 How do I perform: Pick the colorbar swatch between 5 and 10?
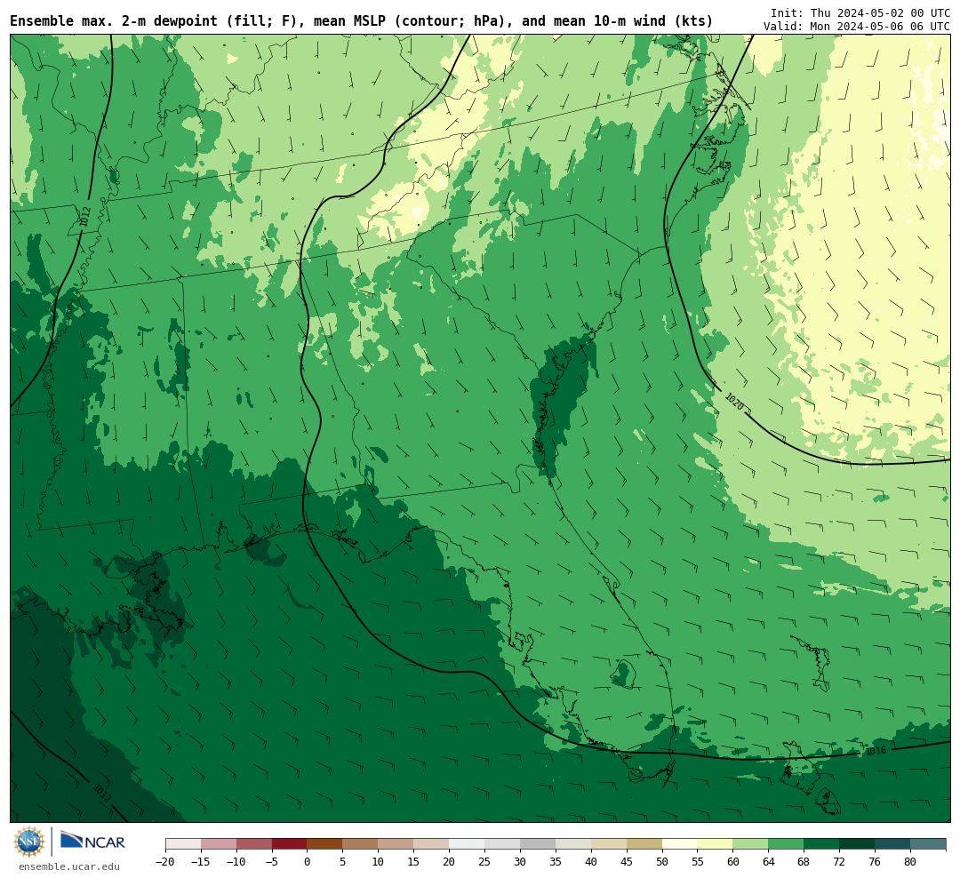click(x=361, y=844)
